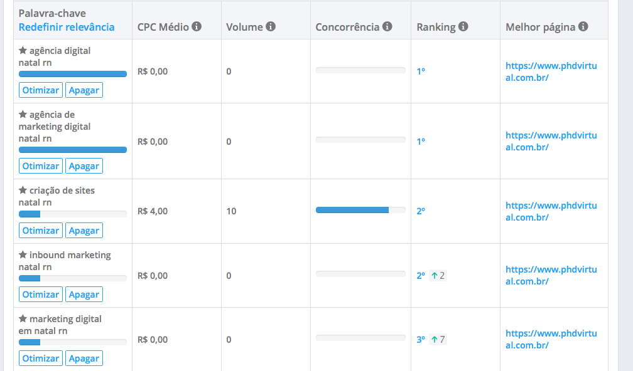This screenshot has width=633, height=371.
Task: Toggle star for criação de sites natal rn
Action: (x=23, y=190)
